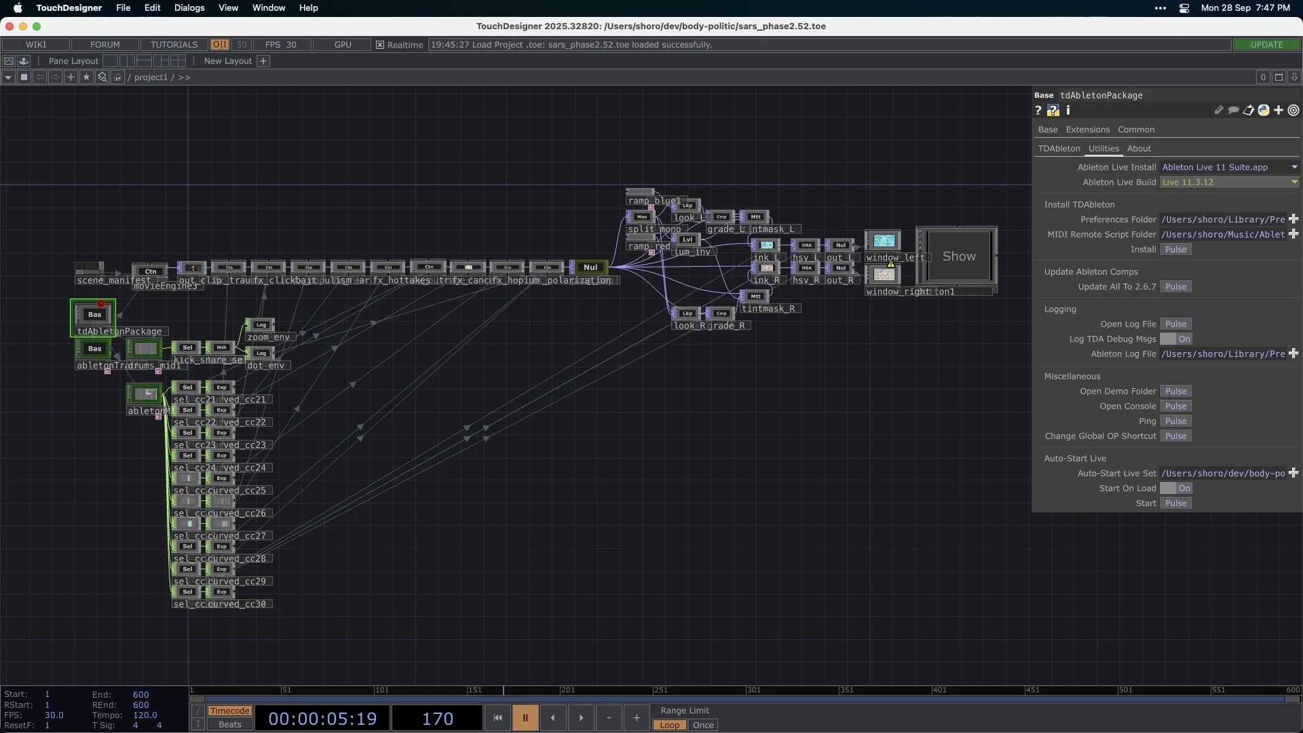The width and height of the screenshot is (1303, 733).
Task: Switch to the TDAbleton parameter tab
Action: pyautogui.click(x=1059, y=149)
